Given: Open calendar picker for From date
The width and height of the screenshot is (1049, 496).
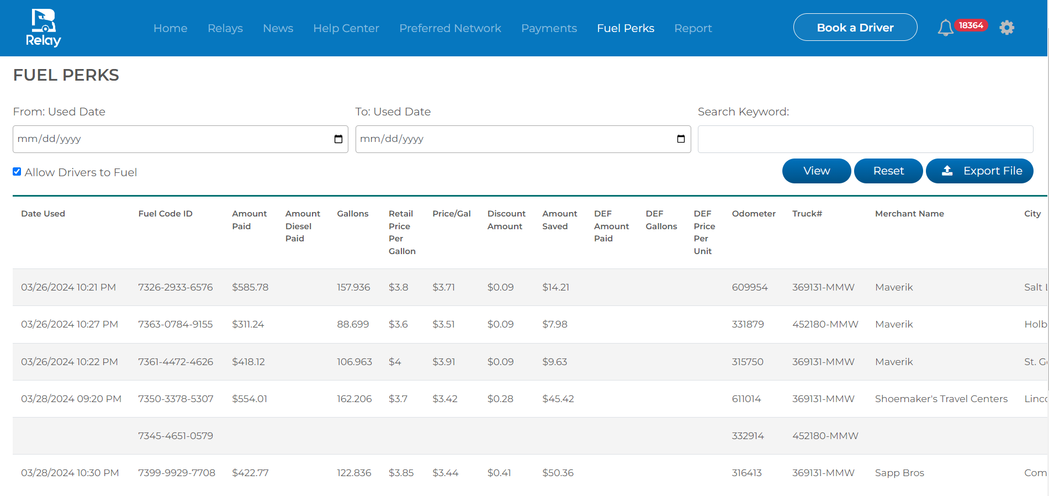Looking at the screenshot, I should [338, 139].
